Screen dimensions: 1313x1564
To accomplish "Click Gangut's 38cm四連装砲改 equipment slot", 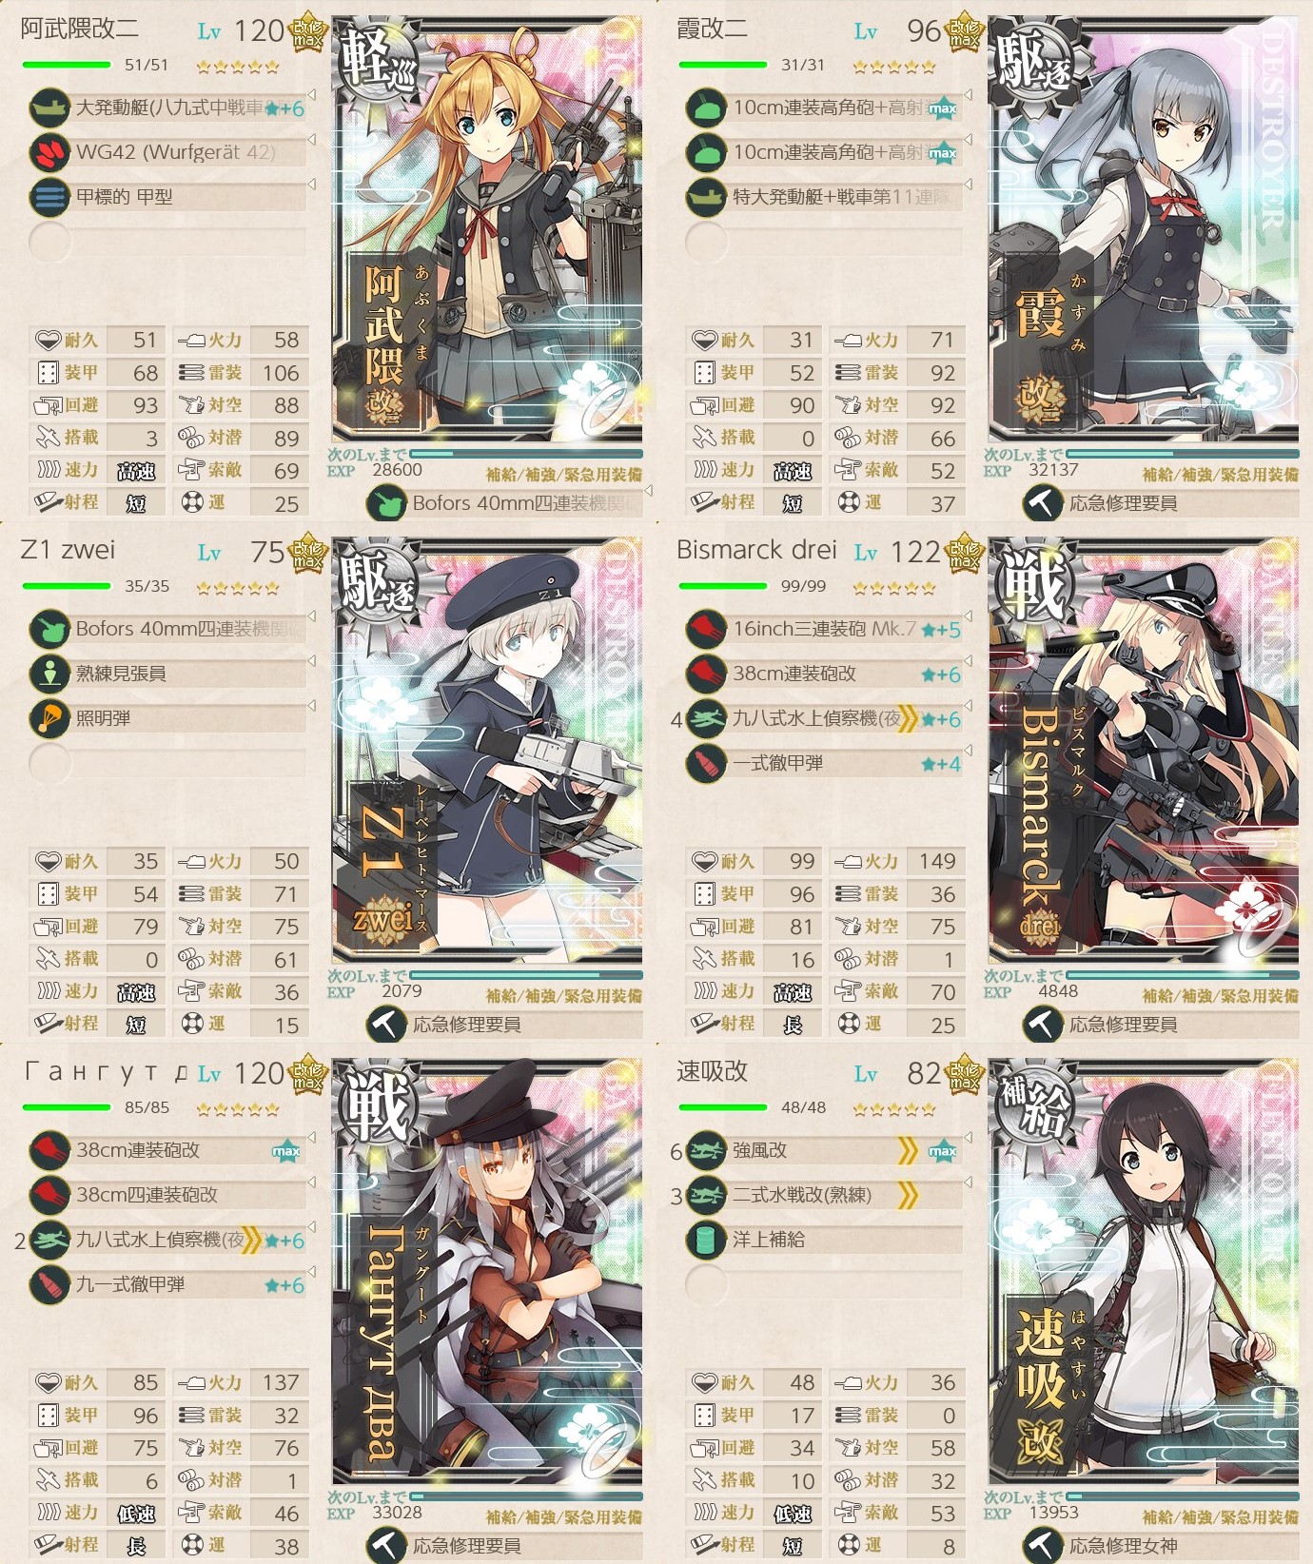I will pyautogui.click(x=168, y=1195).
